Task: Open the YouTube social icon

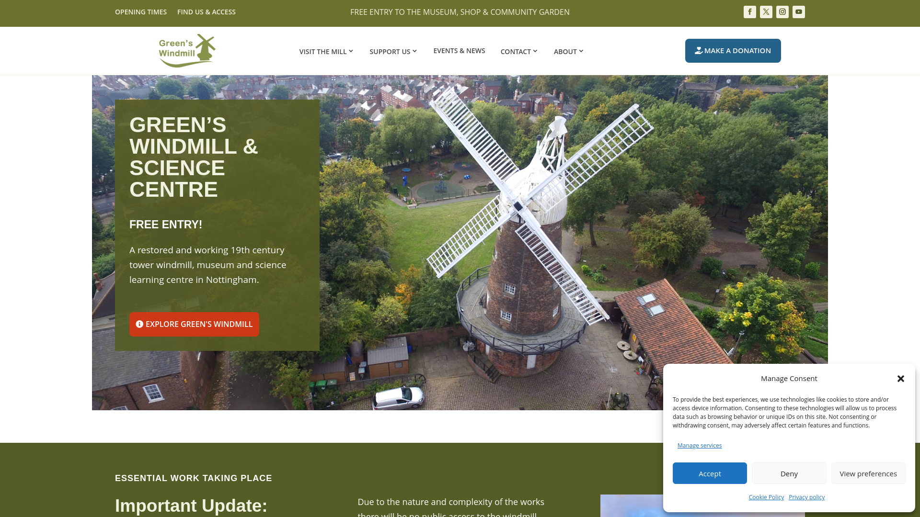Action: pos(799,12)
